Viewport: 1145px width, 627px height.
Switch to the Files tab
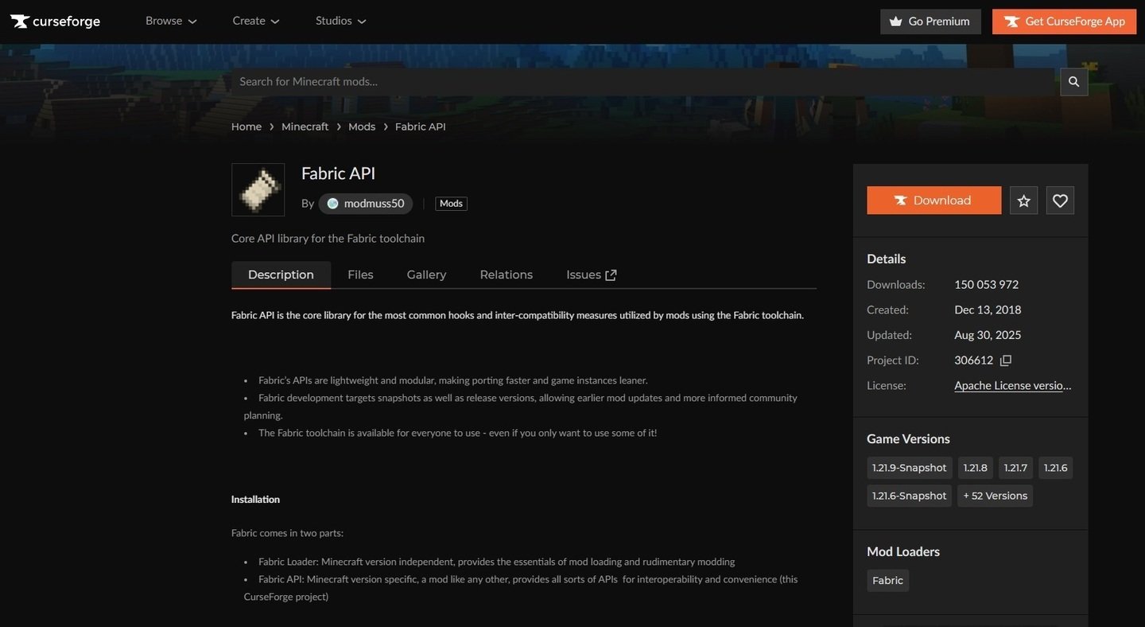(360, 275)
